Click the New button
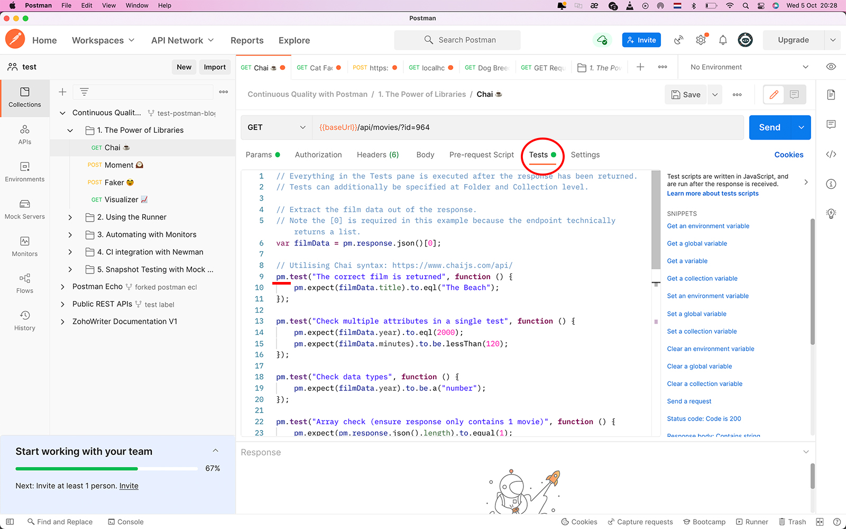The image size is (846, 529). click(184, 67)
